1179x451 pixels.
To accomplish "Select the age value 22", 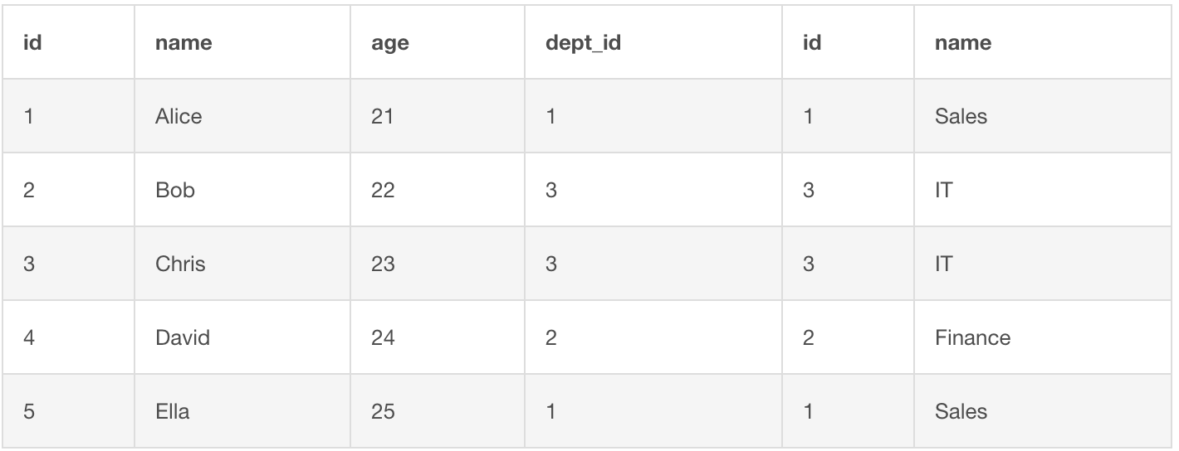I will tap(383, 190).
